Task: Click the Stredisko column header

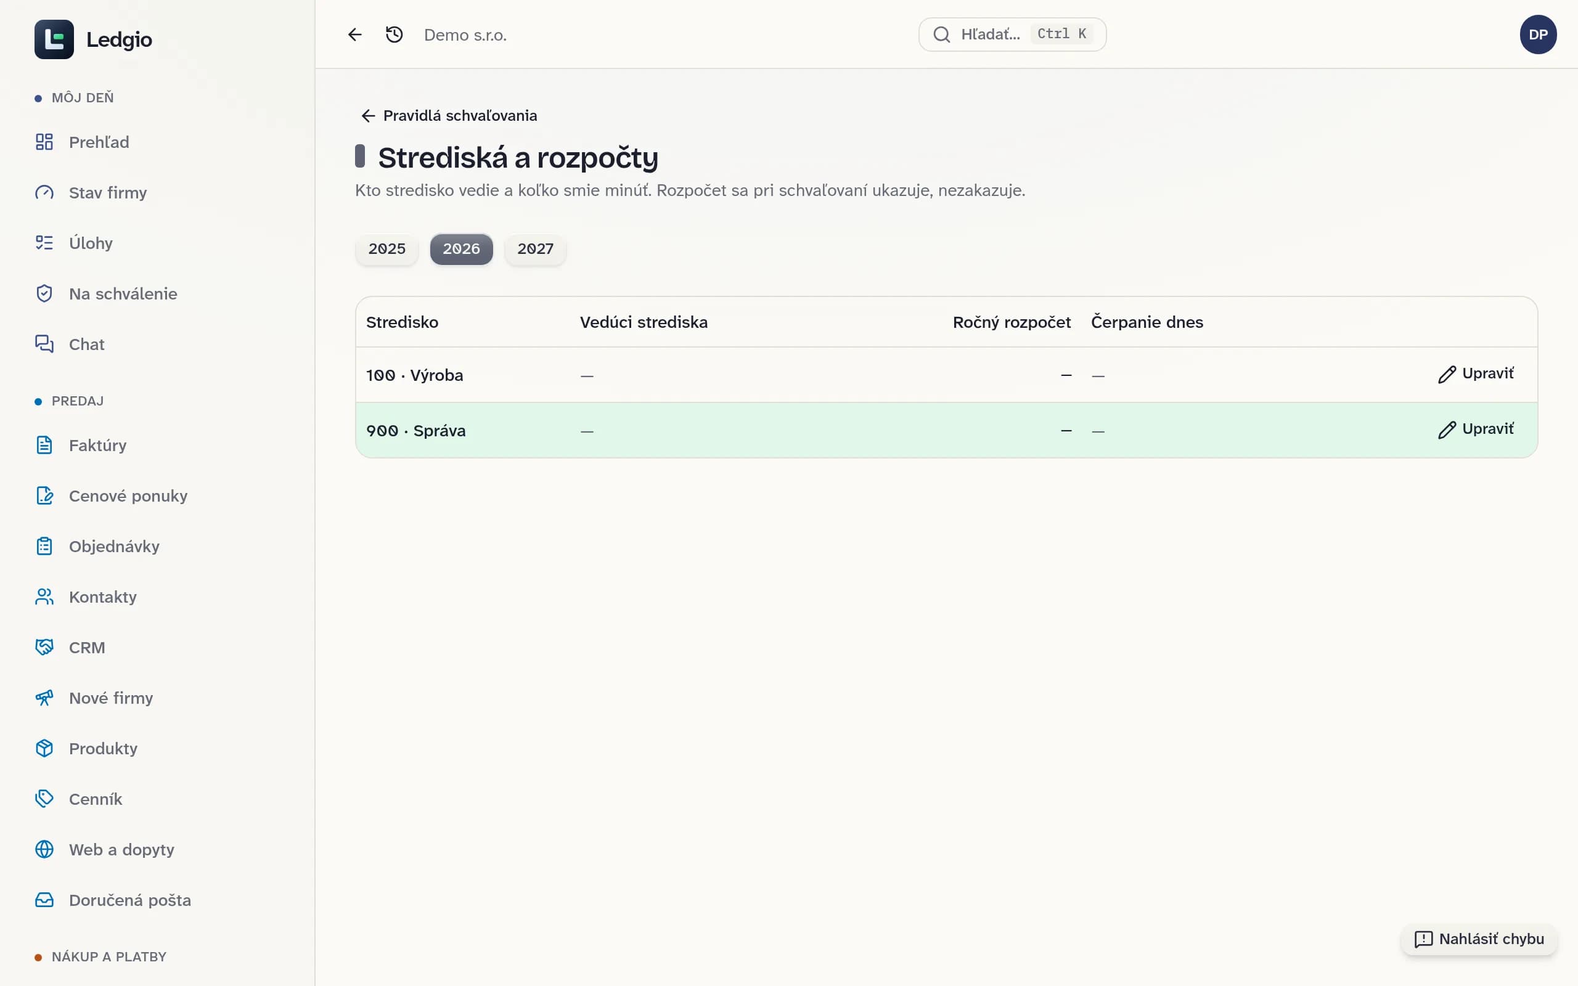Action: point(403,322)
